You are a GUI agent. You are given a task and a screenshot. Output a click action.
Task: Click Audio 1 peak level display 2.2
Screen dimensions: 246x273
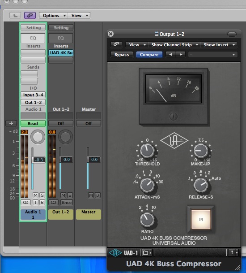[24, 132]
